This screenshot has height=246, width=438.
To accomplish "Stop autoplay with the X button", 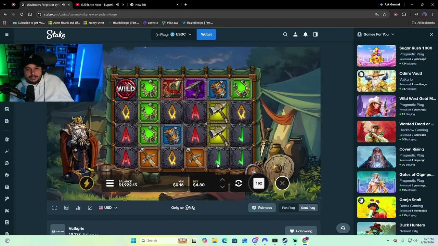I will 282,183.
